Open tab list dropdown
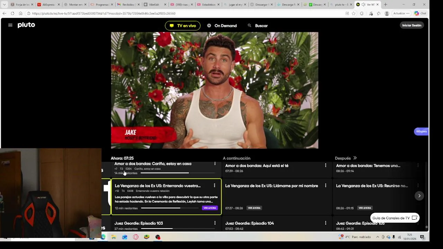Viewport: 443px width, 249px height. 4,4
